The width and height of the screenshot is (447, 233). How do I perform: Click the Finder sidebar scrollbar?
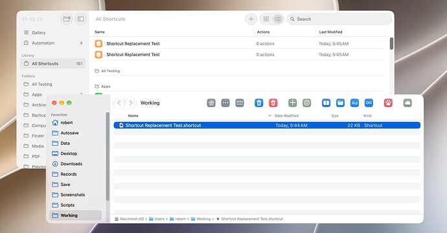click(x=108, y=156)
